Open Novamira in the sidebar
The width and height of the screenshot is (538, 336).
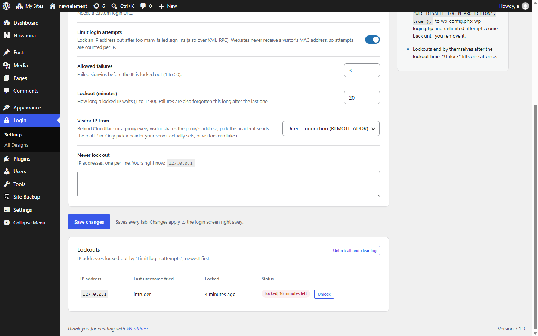(x=30, y=35)
